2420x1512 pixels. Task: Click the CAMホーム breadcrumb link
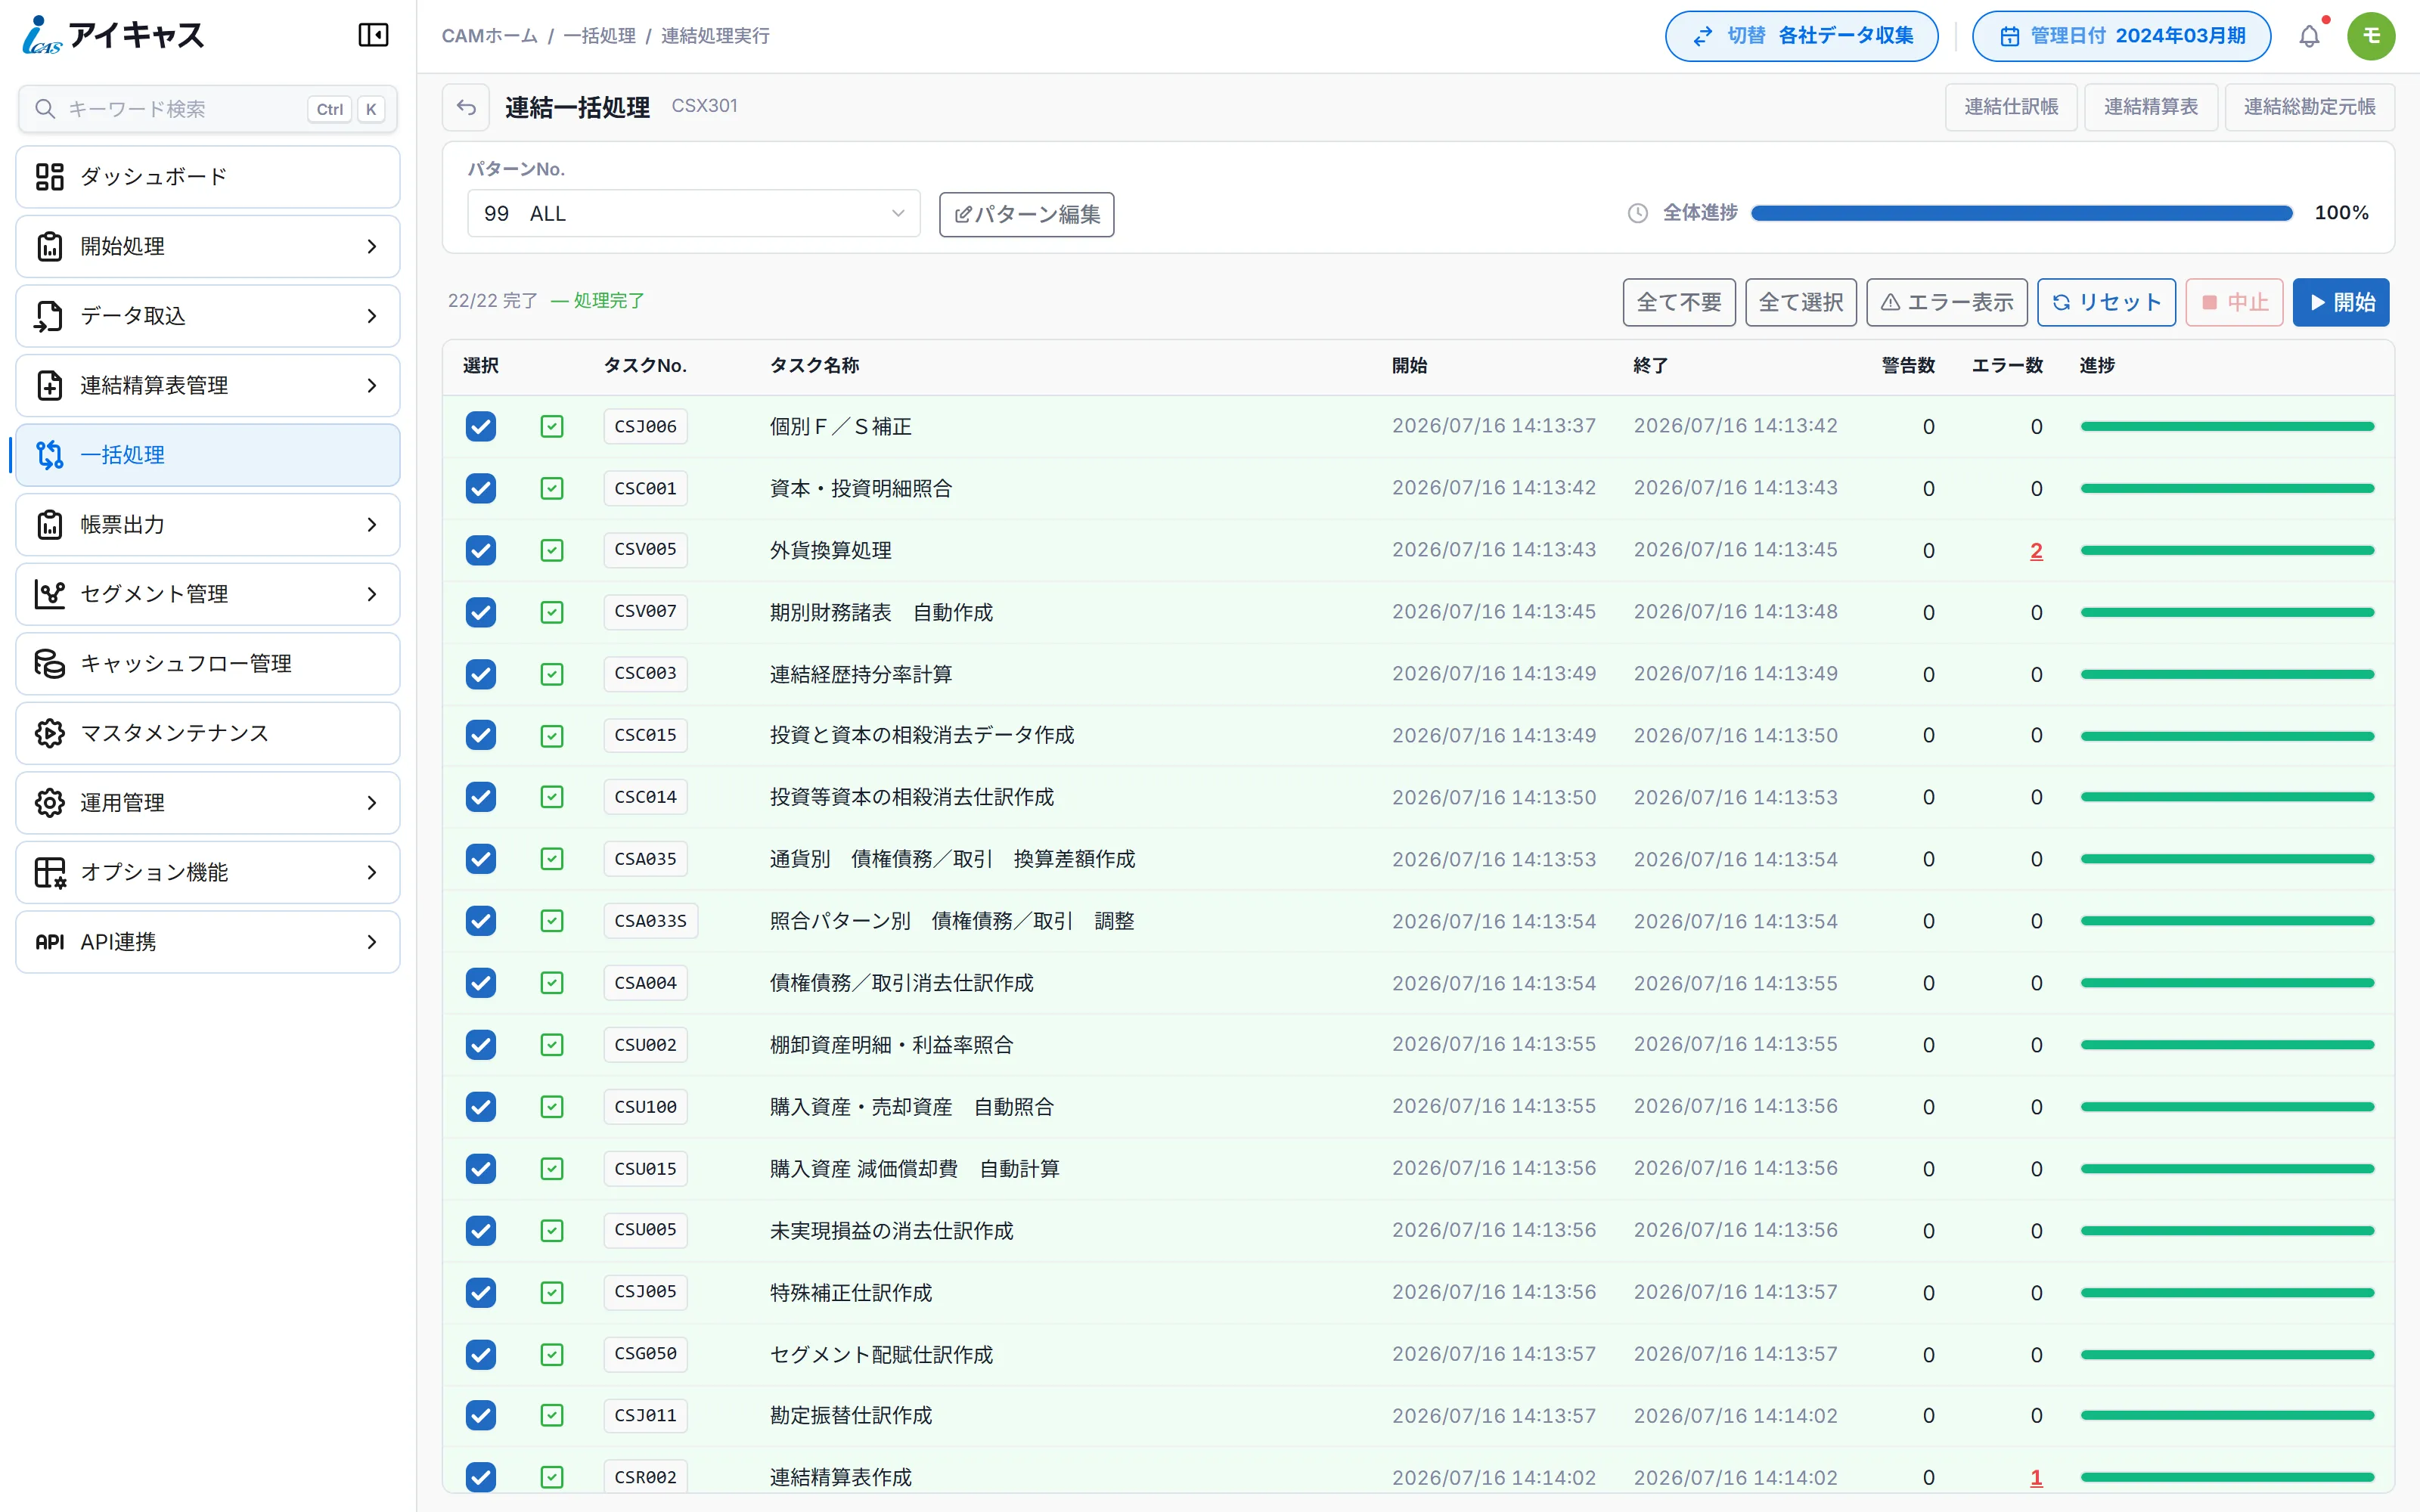coord(489,36)
